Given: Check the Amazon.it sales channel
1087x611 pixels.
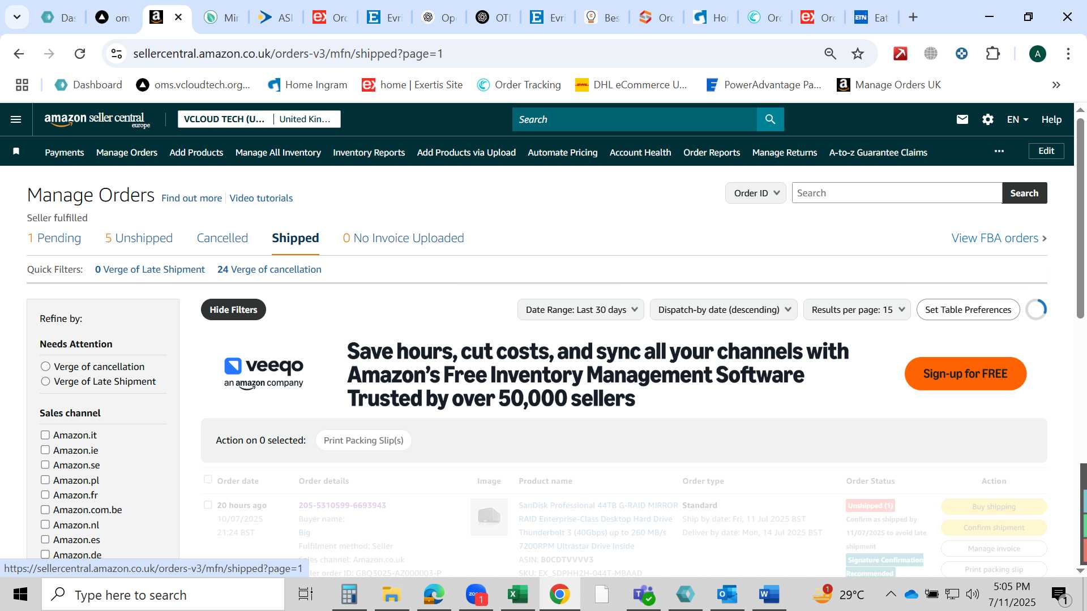Looking at the screenshot, I should 45,435.
